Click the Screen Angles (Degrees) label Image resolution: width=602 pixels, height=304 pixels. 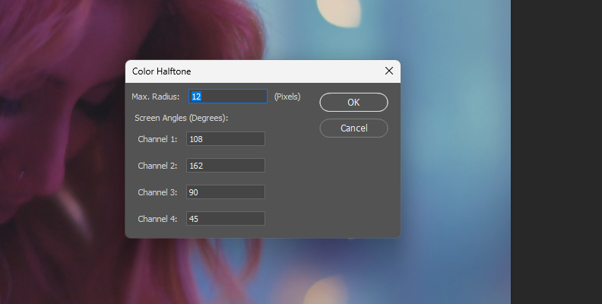(181, 119)
